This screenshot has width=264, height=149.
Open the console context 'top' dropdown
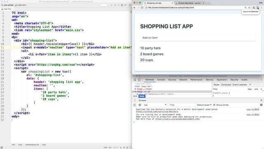(x=155, y=105)
